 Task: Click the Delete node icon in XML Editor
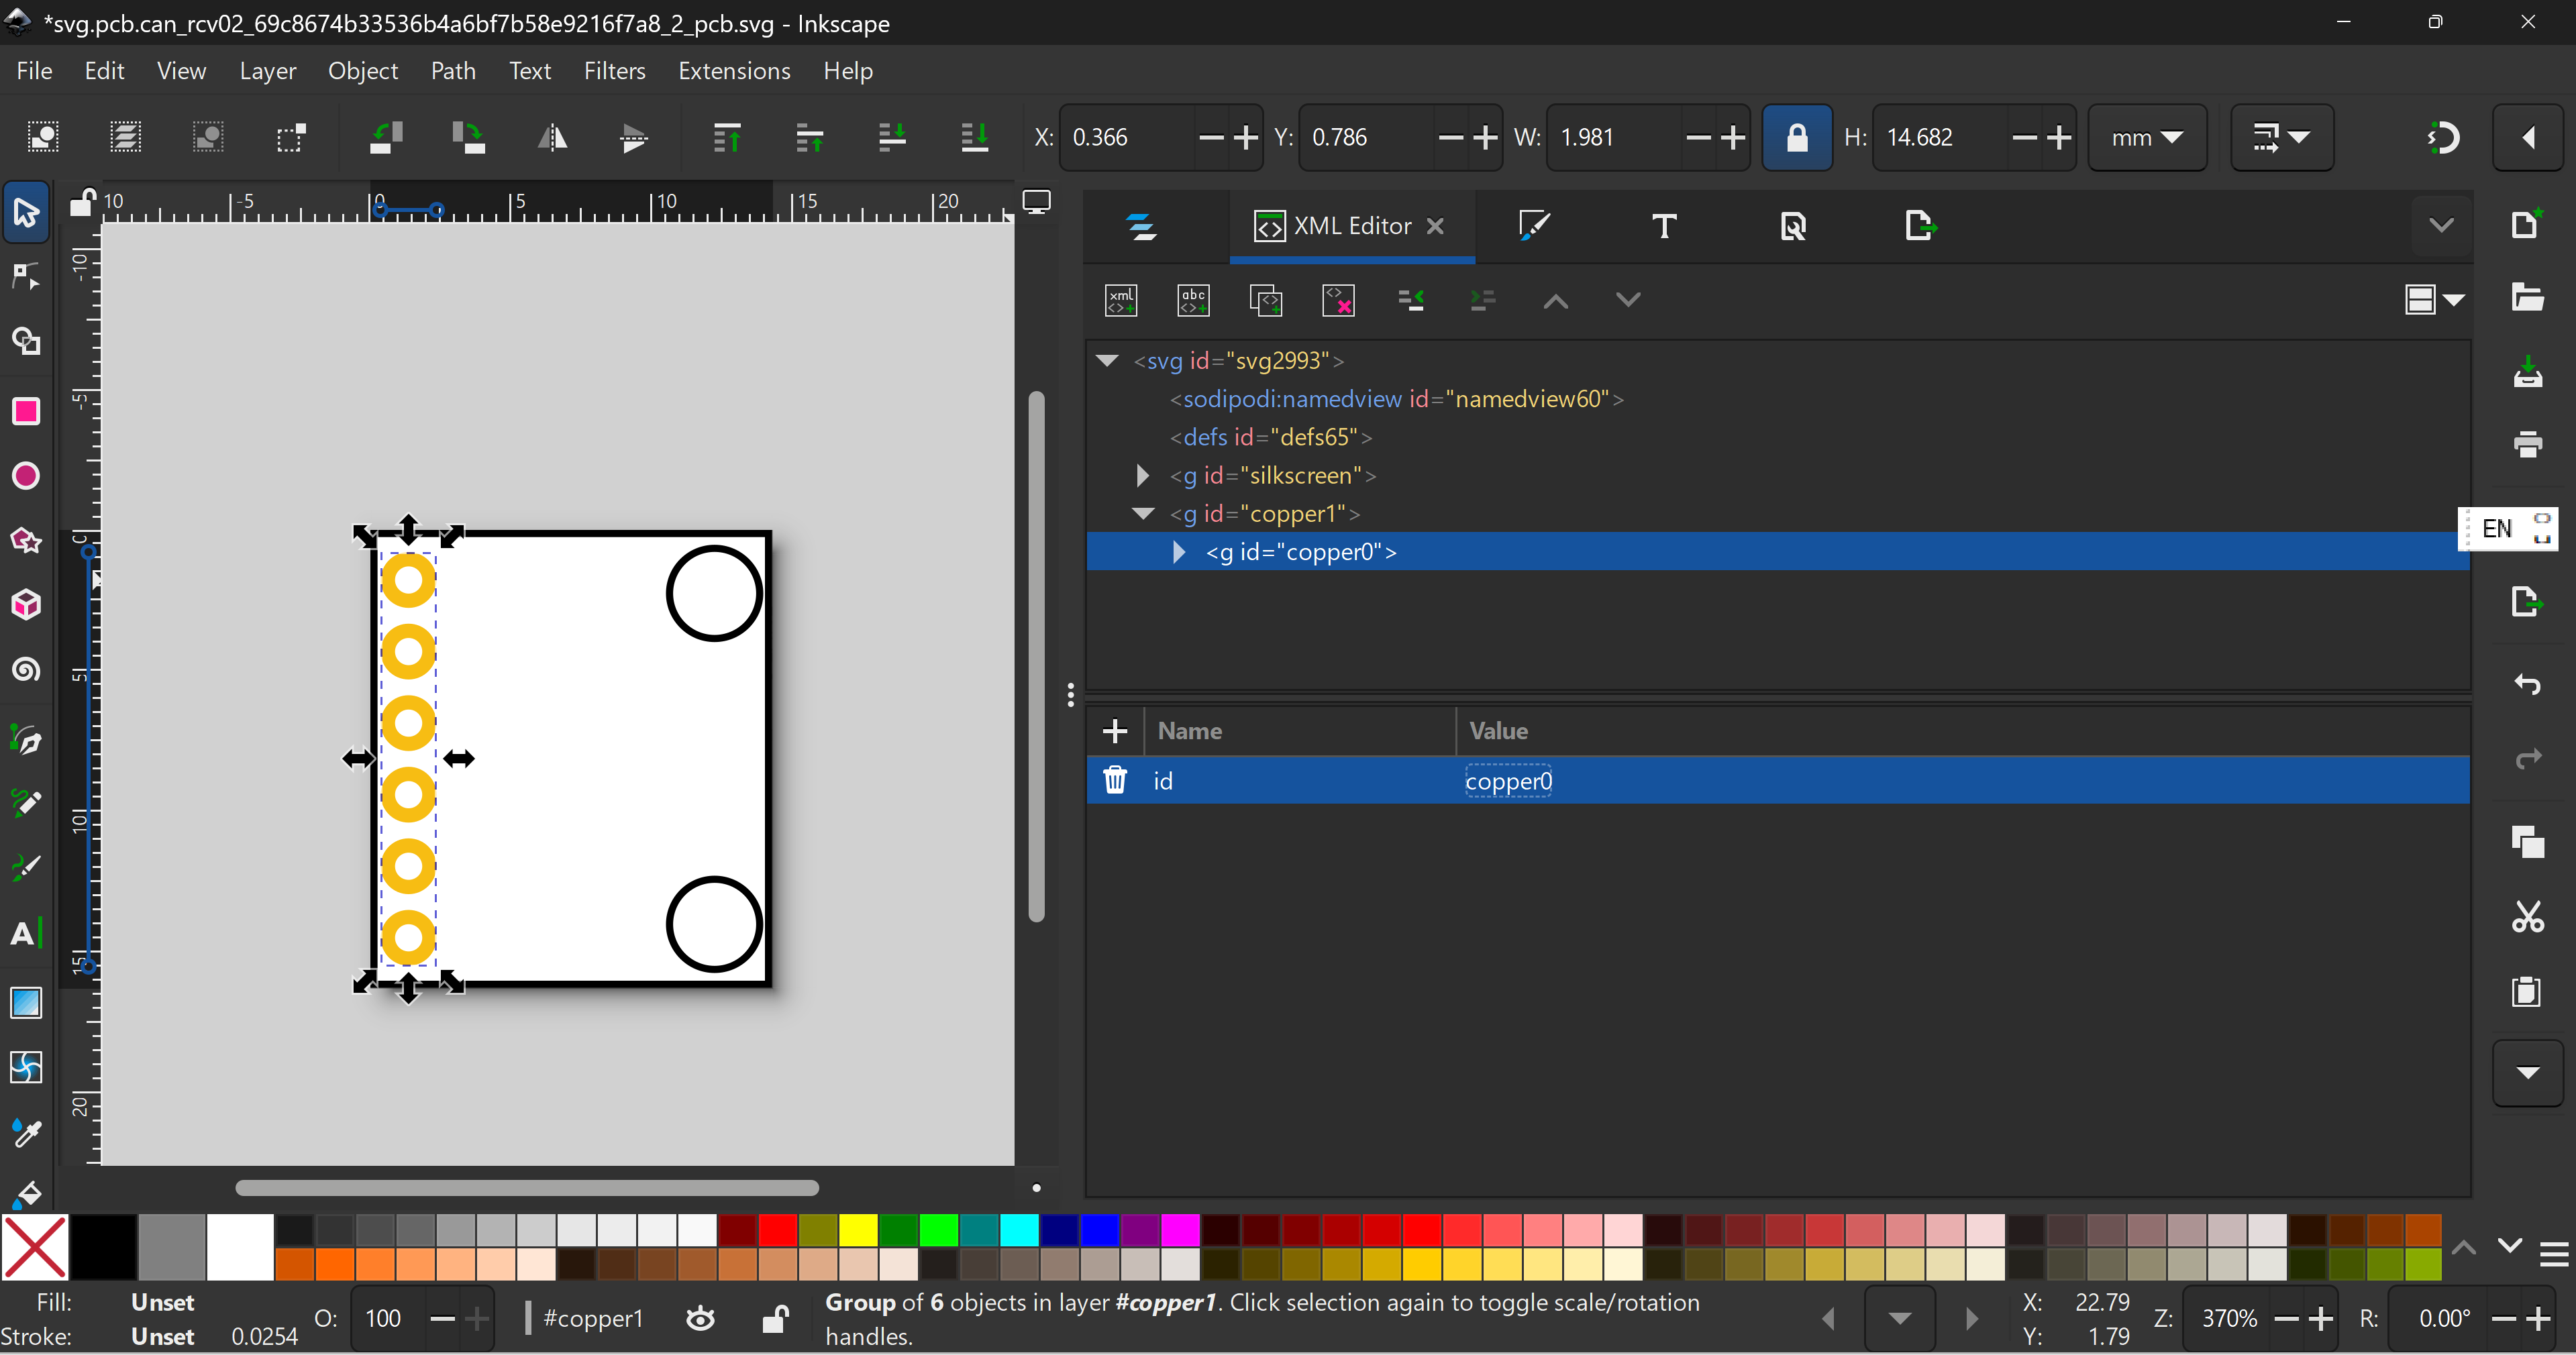[x=1338, y=300]
